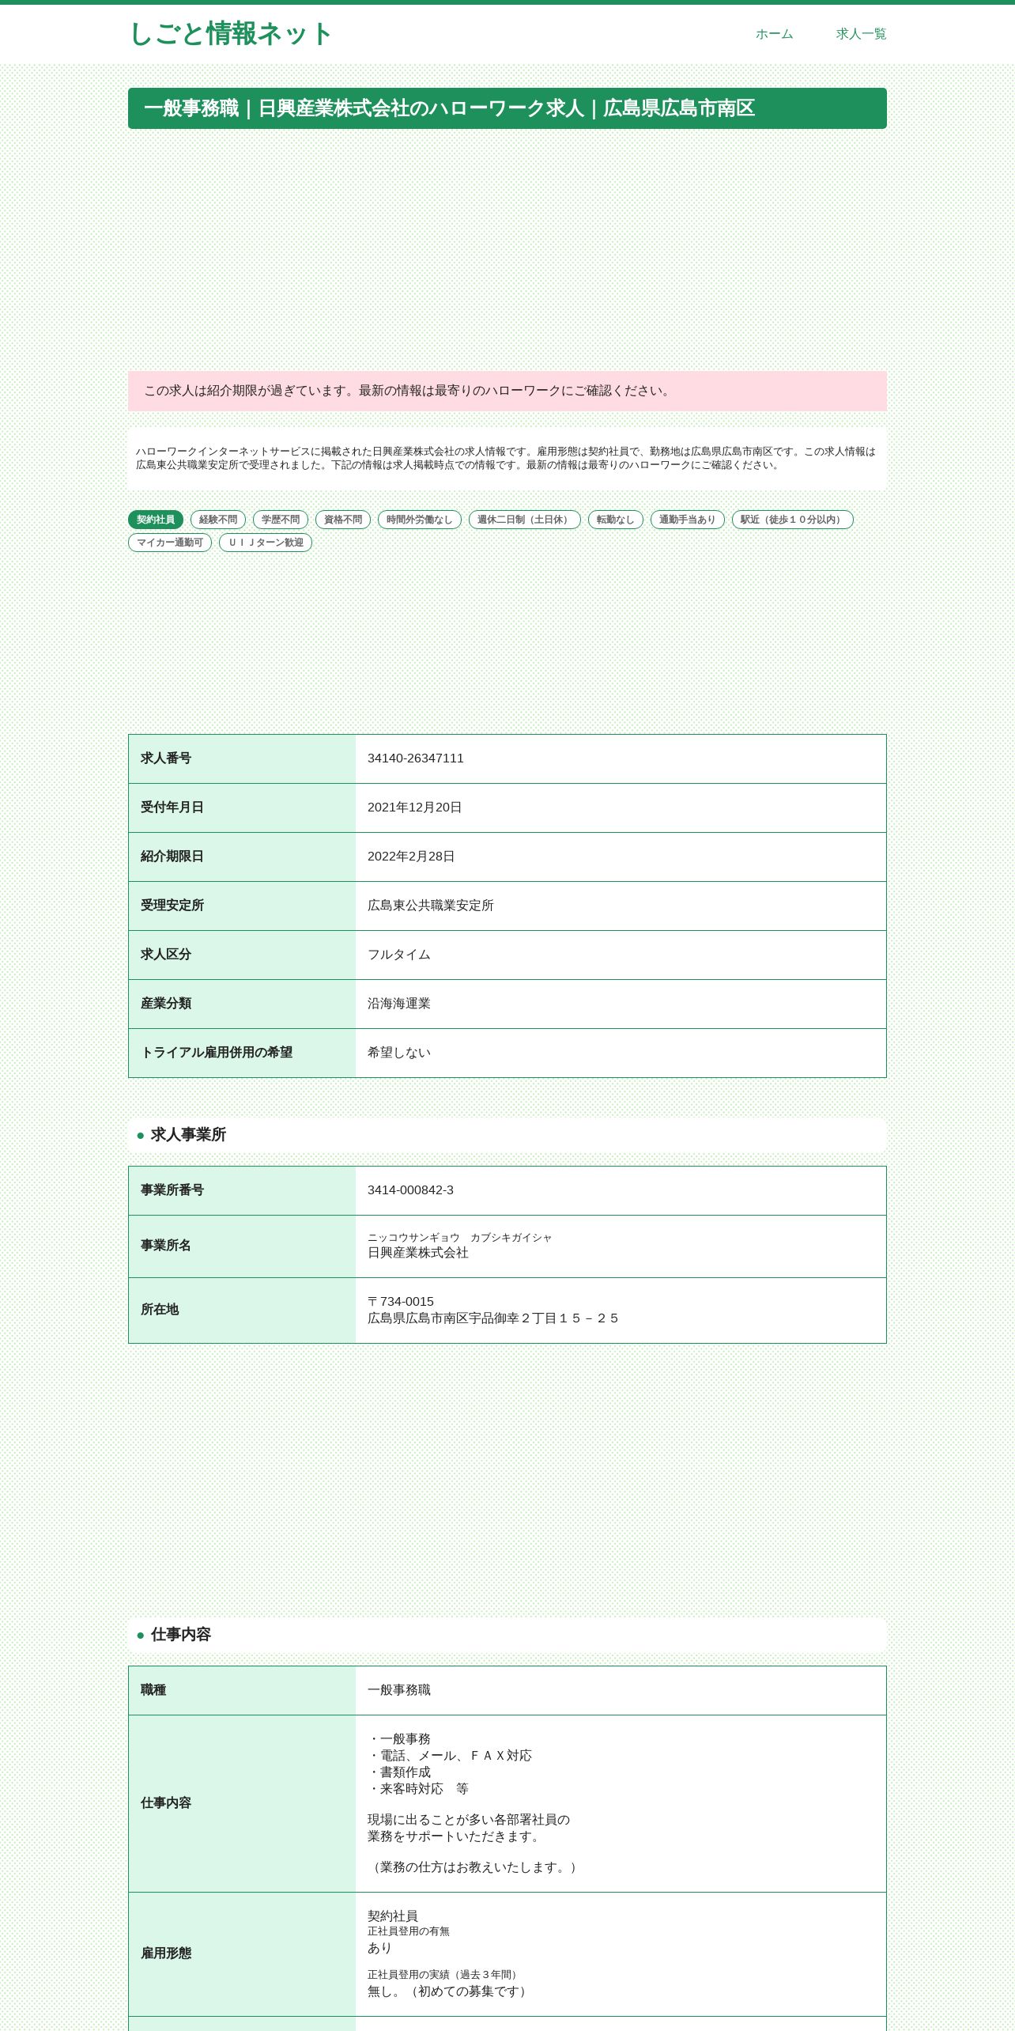This screenshot has width=1015, height=2031.
Task: Click the 事業所番号 row label
Action: click(172, 1190)
